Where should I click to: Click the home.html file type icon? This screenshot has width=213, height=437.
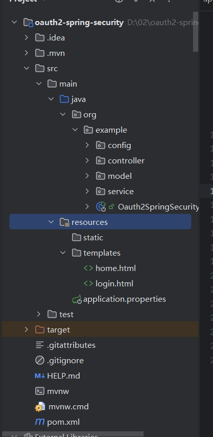pyautogui.click(x=88, y=268)
